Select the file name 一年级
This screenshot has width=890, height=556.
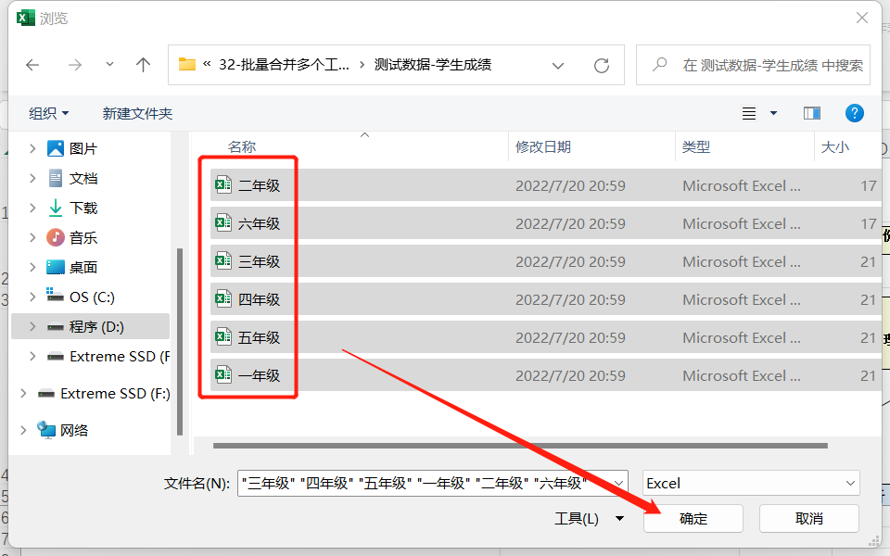point(259,375)
